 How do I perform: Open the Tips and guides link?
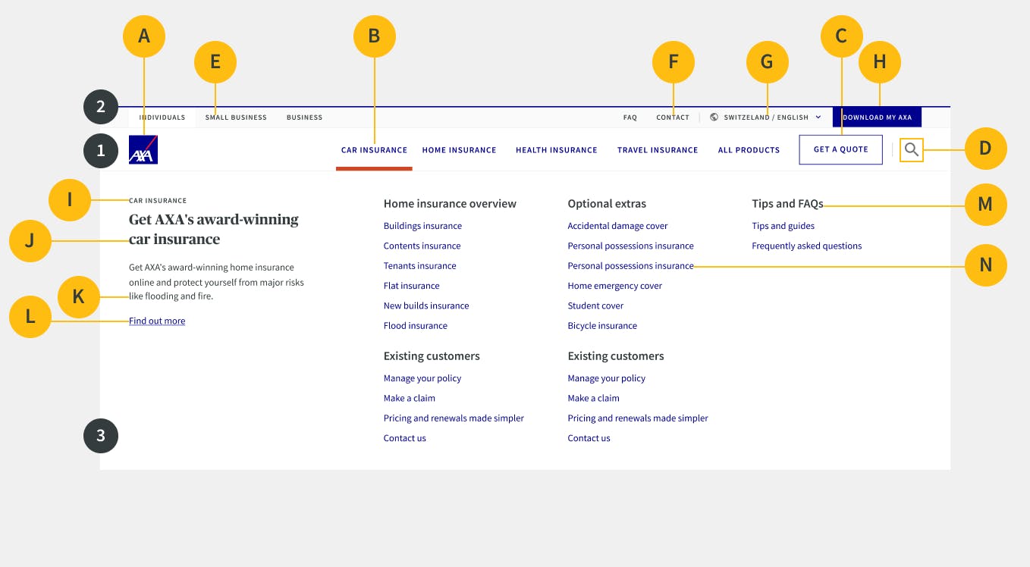coord(783,226)
